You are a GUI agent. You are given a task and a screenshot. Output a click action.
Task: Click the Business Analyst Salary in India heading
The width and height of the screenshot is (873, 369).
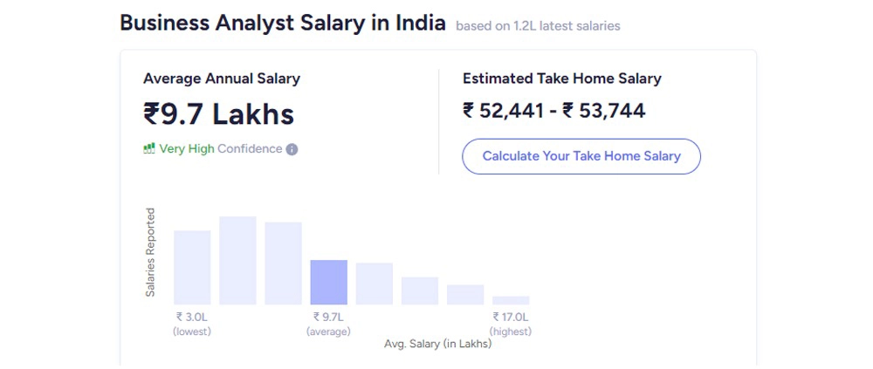[283, 24]
